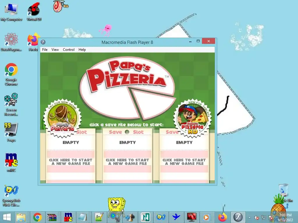Click the Papa's Pastaria promo badge

[62, 118]
